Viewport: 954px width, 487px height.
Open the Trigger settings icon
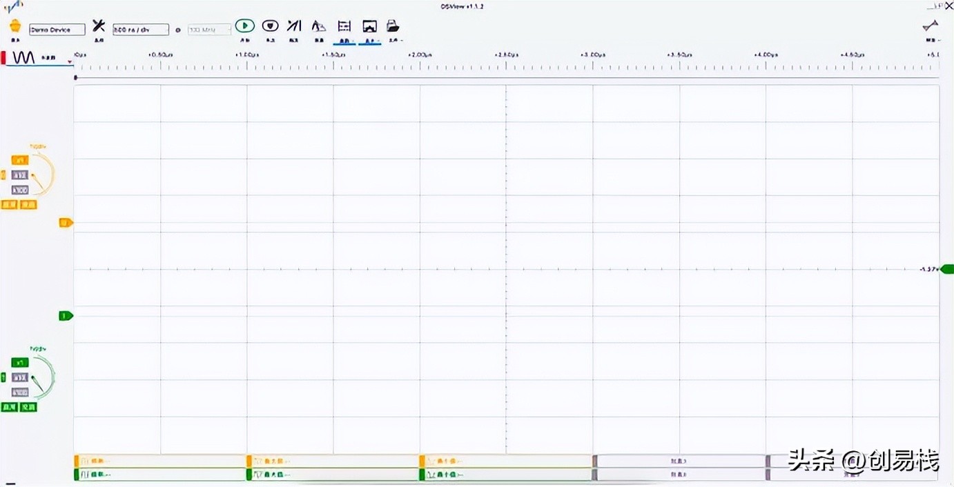[294, 26]
